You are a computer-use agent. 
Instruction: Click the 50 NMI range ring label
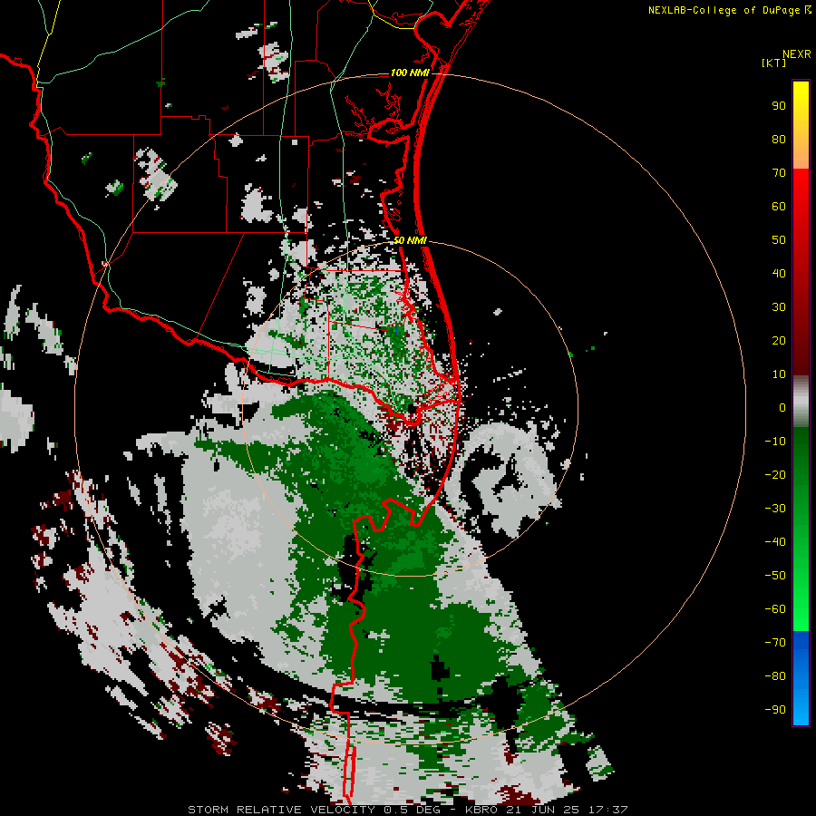click(x=410, y=240)
